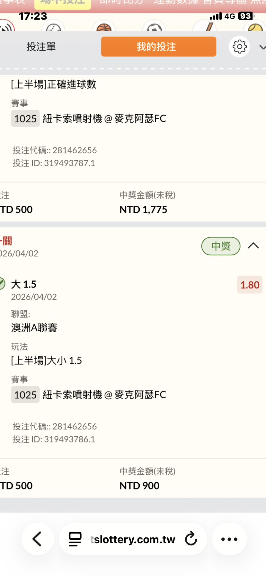Pick the tennis ball sport icon
266x577 pixels.
[255, 27]
